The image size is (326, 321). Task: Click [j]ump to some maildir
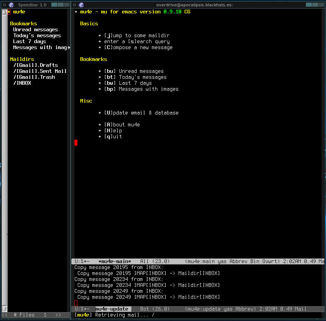click(137, 36)
